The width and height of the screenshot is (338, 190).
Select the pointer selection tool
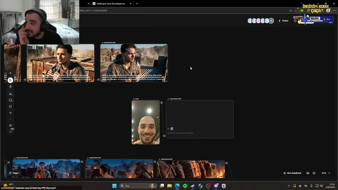[x=10, y=80]
